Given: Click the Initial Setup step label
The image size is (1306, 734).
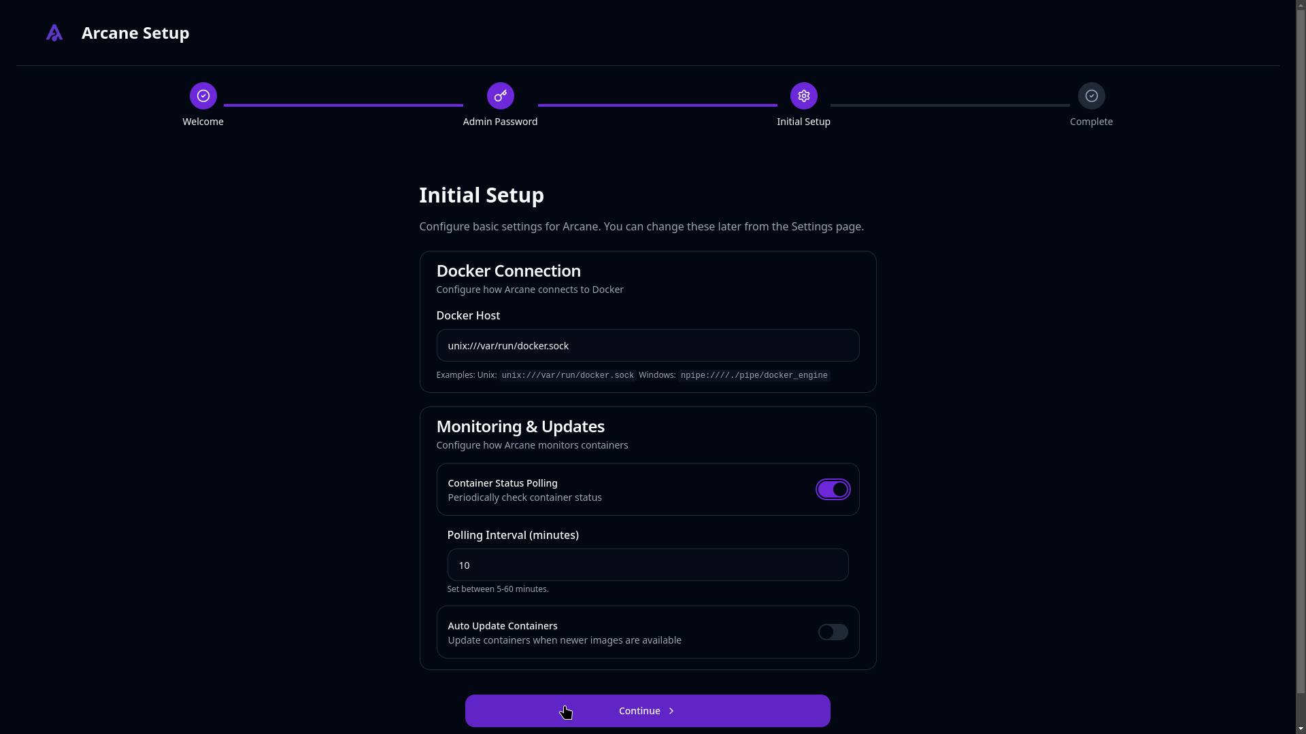Looking at the screenshot, I should click(803, 122).
